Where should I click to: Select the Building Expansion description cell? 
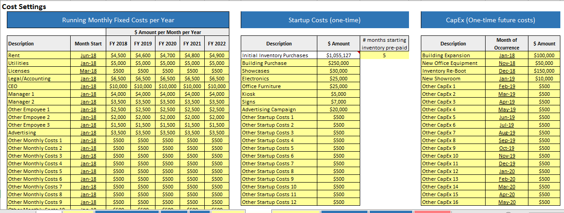coord(453,55)
